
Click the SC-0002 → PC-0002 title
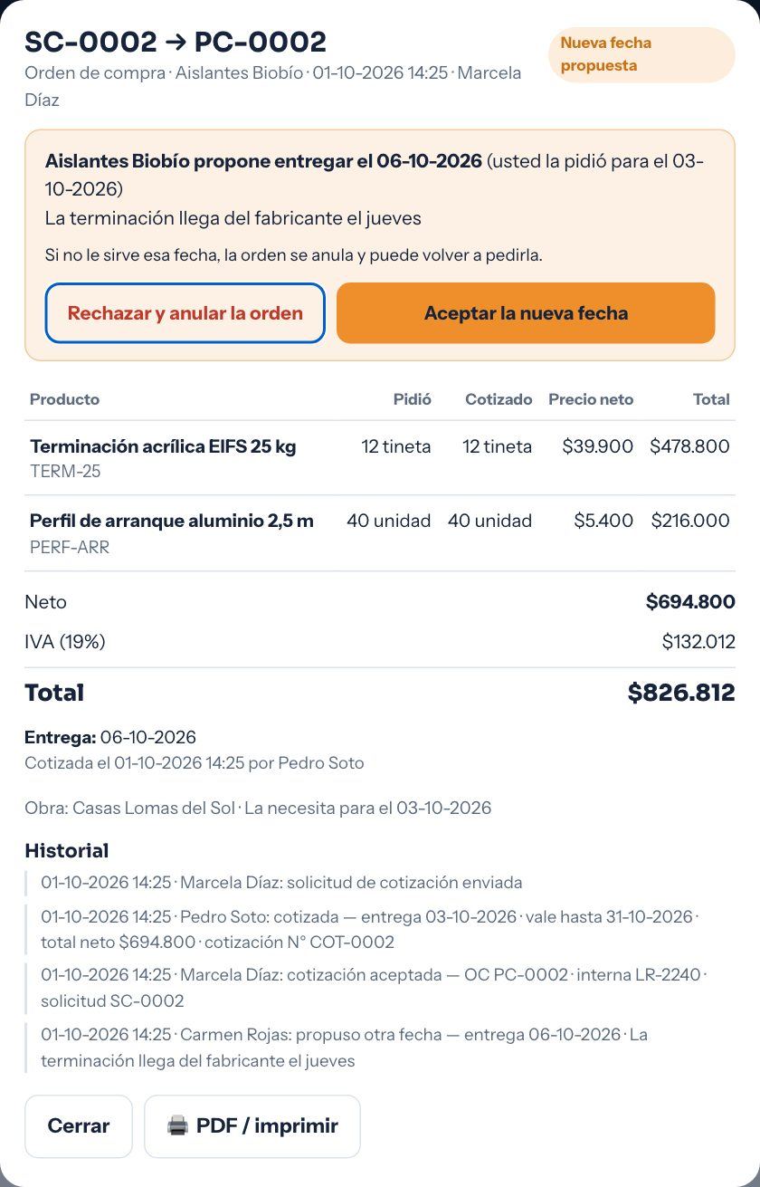(x=176, y=42)
